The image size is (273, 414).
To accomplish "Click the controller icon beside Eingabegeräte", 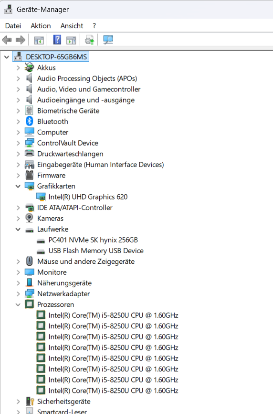I will tap(29, 165).
